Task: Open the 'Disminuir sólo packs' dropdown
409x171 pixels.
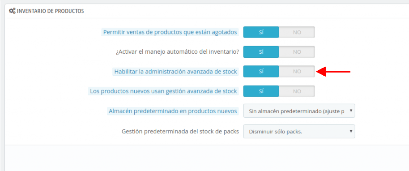Action: [x=299, y=131]
